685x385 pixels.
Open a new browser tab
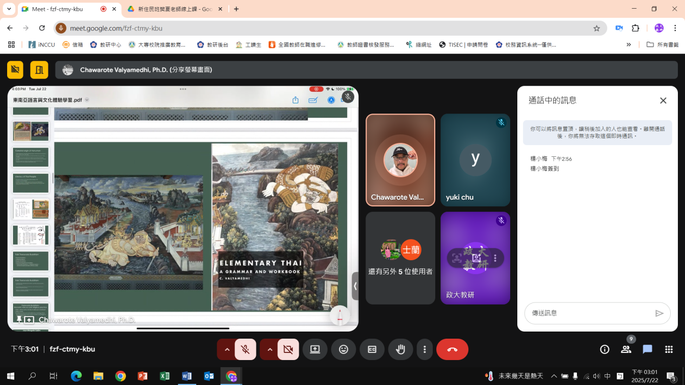point(236,9)
